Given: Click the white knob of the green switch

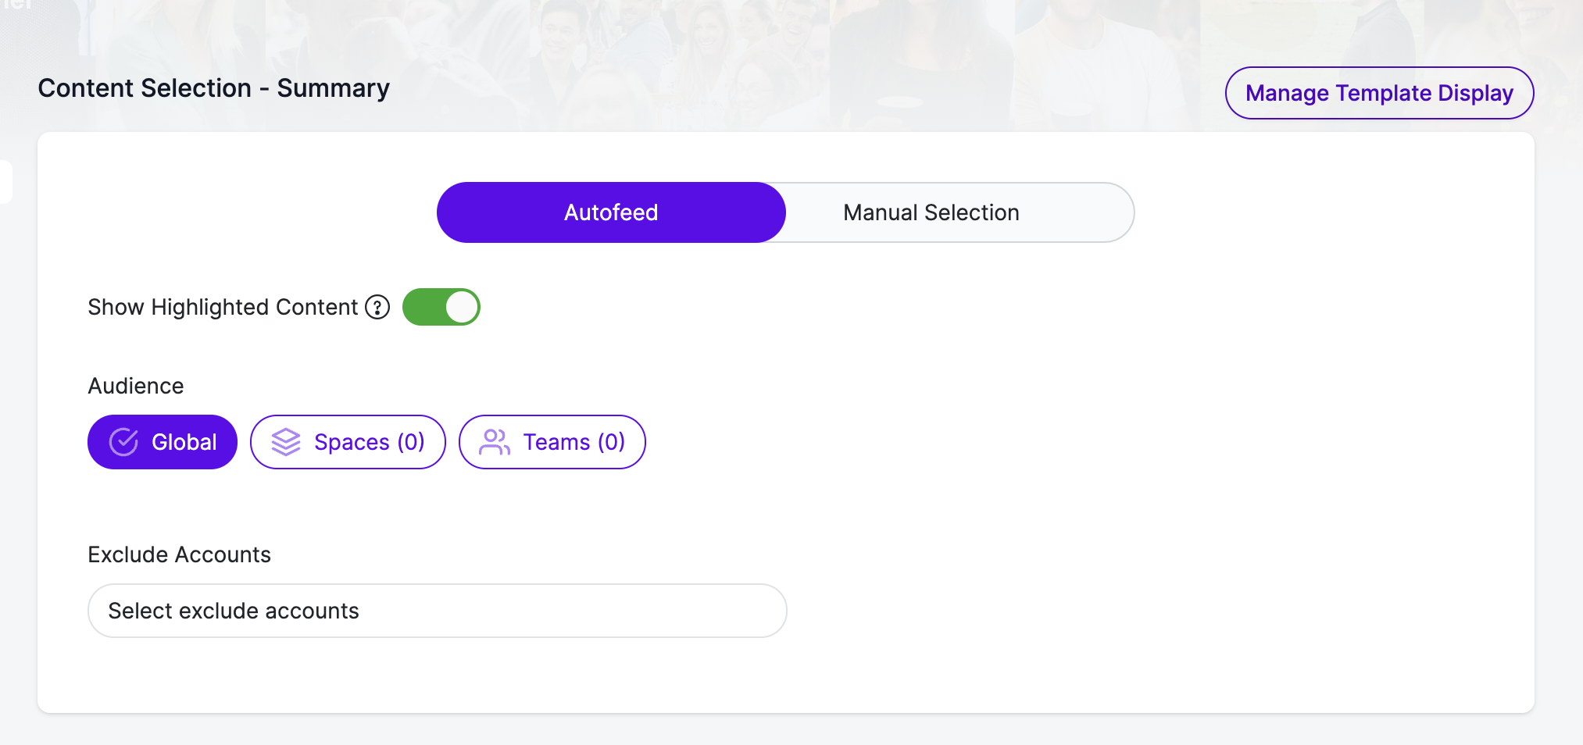Looking at the screenshot, I should [462, 307].
